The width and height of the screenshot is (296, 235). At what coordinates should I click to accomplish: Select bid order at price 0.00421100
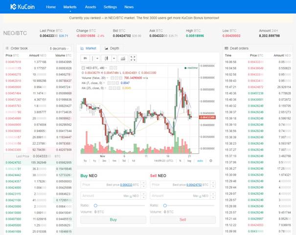[39, 200]
